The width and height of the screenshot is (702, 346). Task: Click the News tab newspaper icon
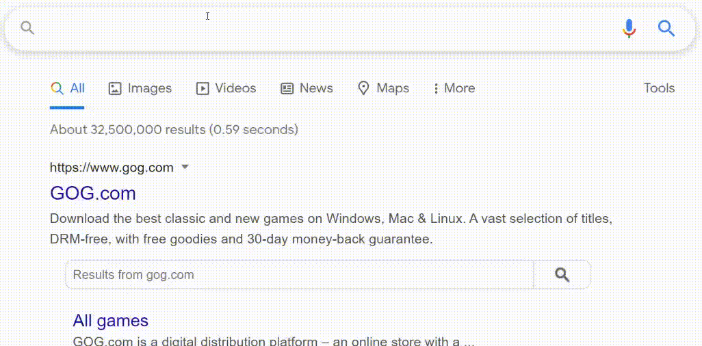tap(287, 89)
